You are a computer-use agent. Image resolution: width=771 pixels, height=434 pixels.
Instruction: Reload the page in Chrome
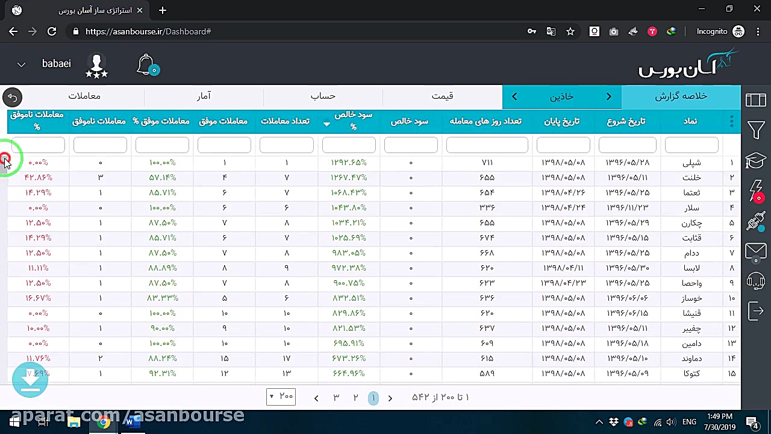[52, 31]
